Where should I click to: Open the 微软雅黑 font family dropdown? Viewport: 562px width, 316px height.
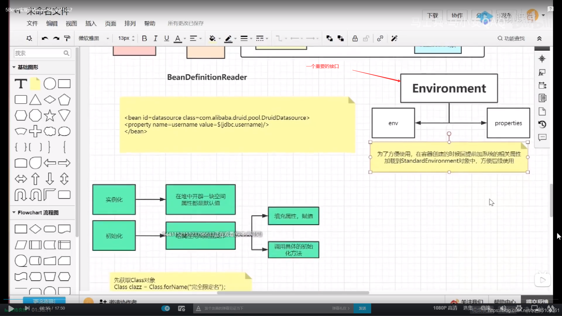[93, 38]
